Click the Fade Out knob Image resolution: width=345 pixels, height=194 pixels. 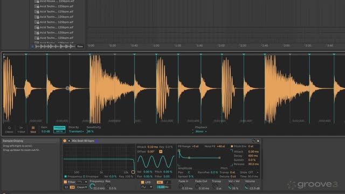(198, 186)
